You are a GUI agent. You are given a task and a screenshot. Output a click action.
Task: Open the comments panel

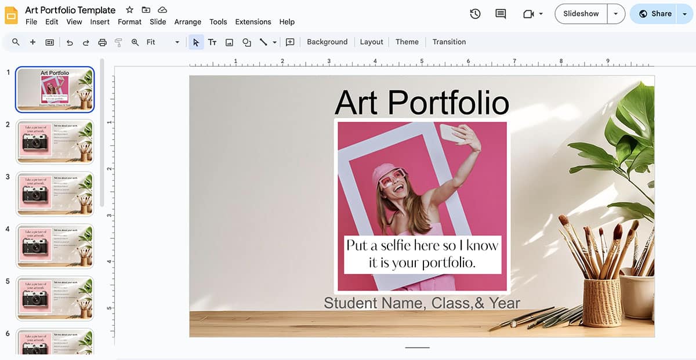tap(499, 13)
